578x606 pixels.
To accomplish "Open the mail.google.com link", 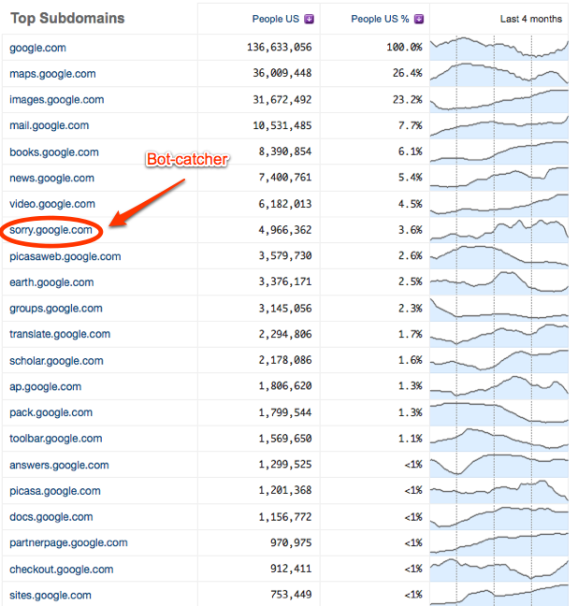I will (50, 125).
